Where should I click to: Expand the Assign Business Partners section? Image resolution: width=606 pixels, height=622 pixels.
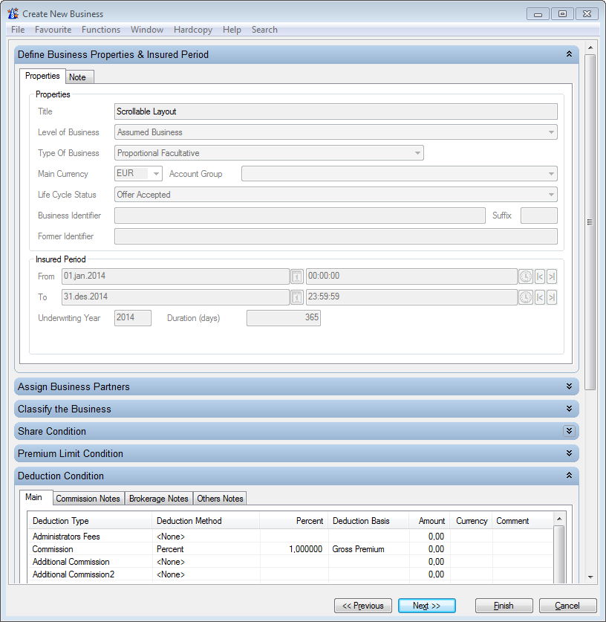569,386
